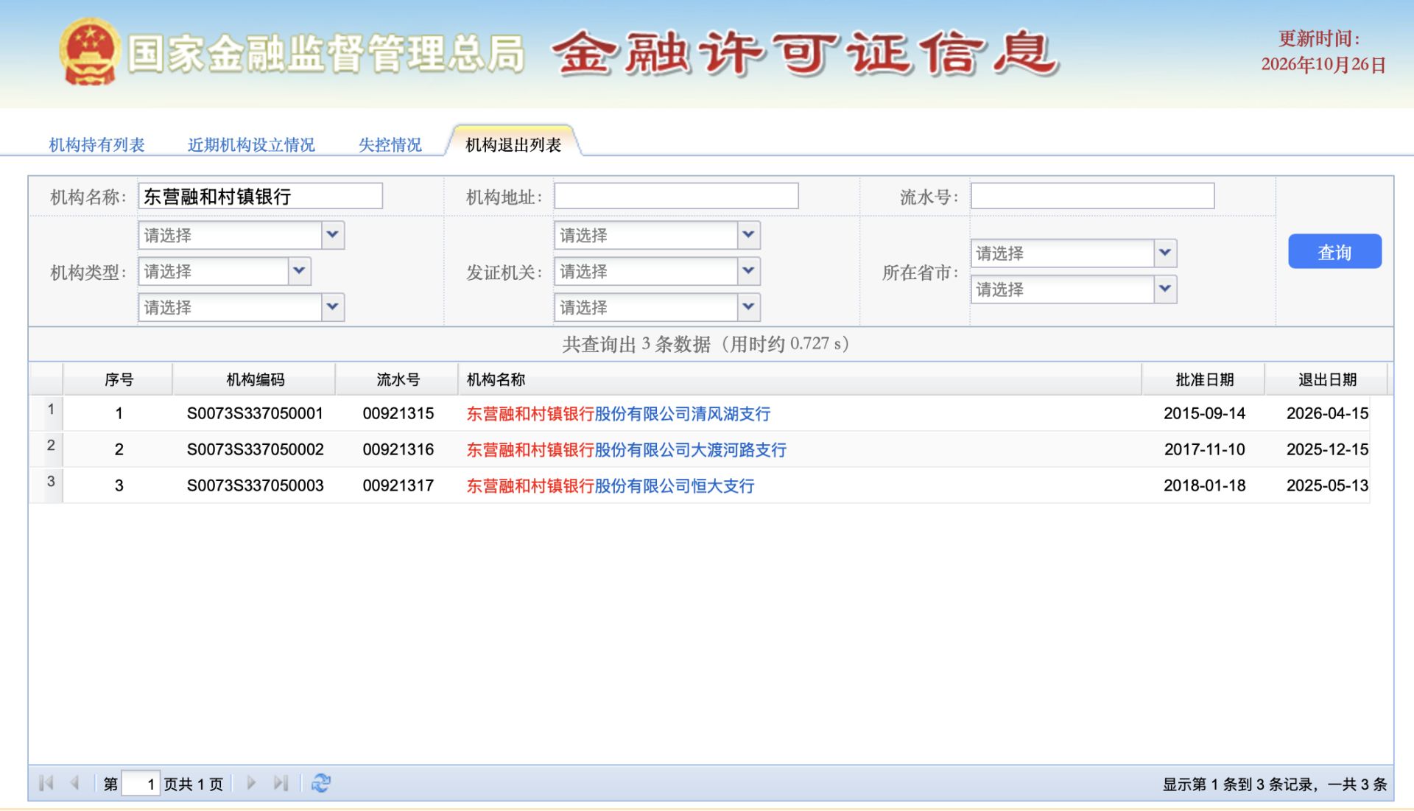Sort by 退出日期 column header
This screenshot has height=811, width=1414.
(x=1327, y=379)
